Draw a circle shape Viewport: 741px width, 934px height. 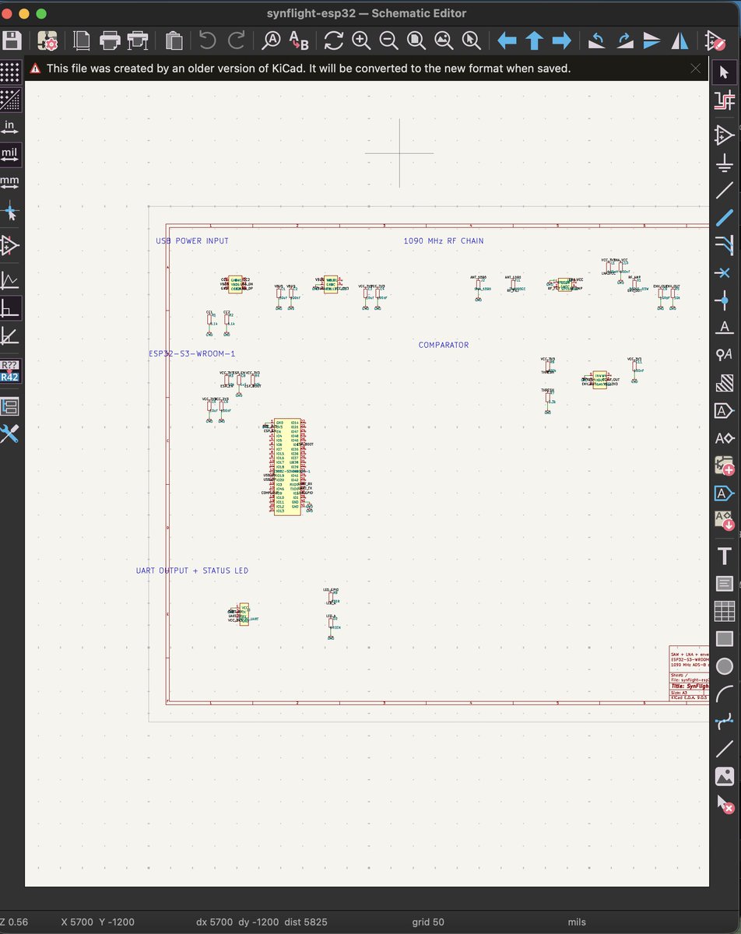(725, 666)
